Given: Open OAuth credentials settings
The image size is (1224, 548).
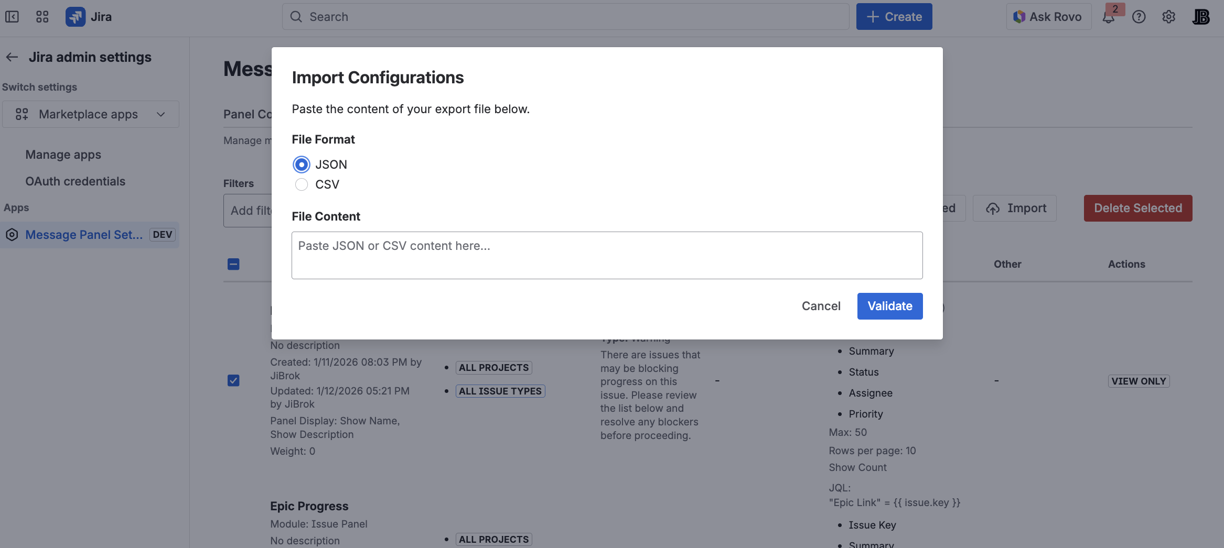Looking at the screenshot, I should [x=75, y=181].
